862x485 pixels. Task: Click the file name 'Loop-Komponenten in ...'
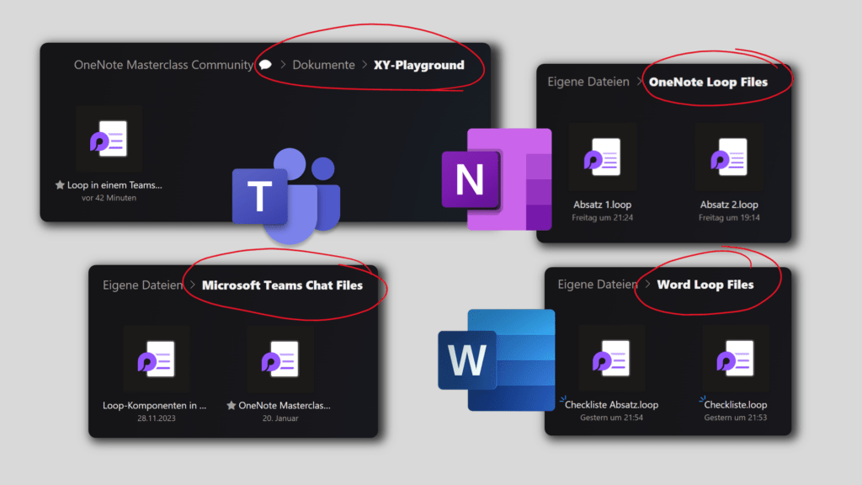click(x=155, y=405)
